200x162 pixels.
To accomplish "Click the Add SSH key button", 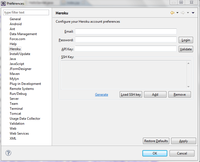I will 155,95.
